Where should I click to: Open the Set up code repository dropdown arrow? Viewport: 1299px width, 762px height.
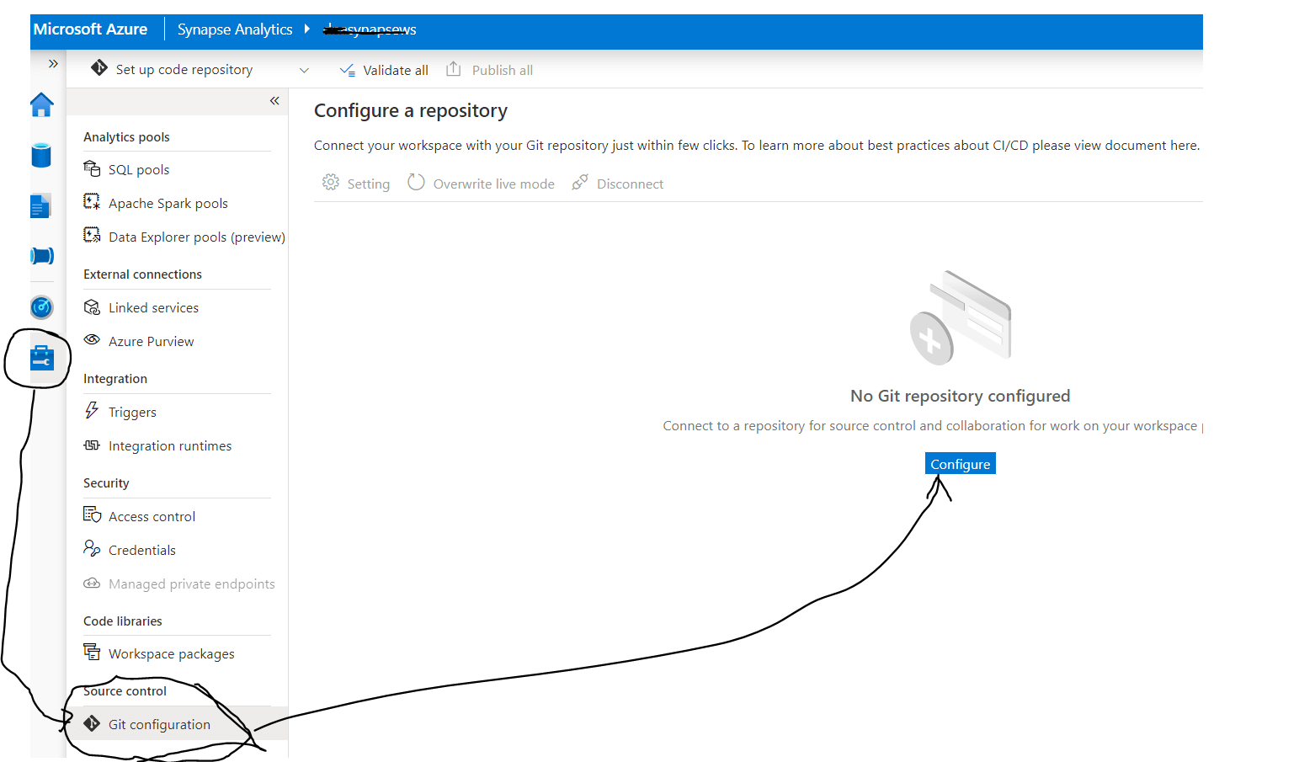[x=305, y=70]
